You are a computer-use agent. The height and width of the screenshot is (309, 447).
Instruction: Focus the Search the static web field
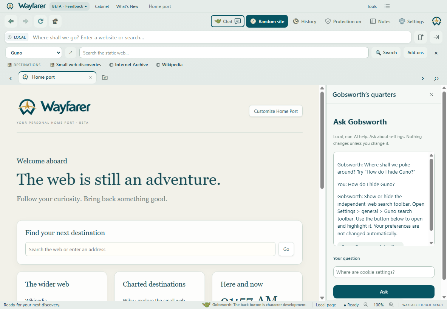tap(224, 53)
